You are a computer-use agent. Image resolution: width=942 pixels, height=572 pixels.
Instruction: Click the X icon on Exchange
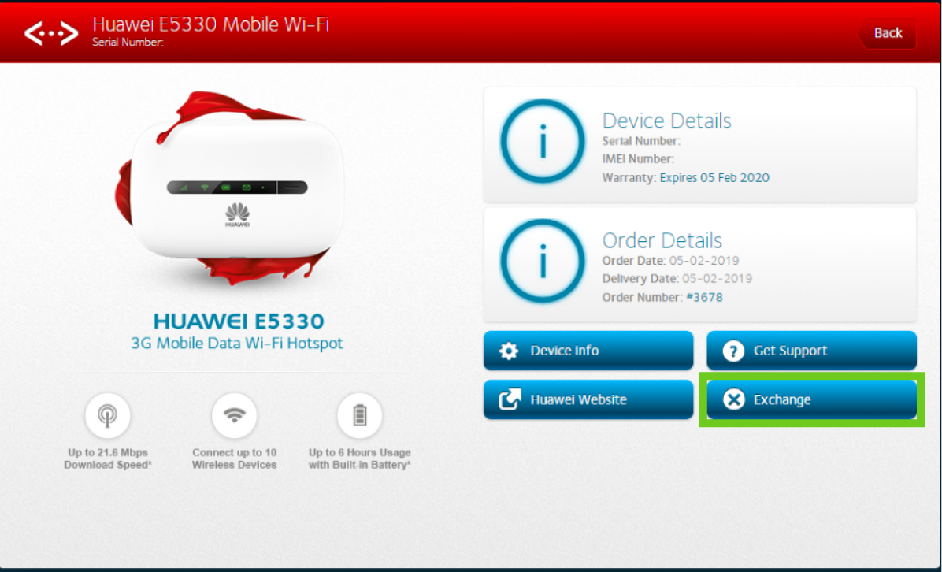click(733, 400)
